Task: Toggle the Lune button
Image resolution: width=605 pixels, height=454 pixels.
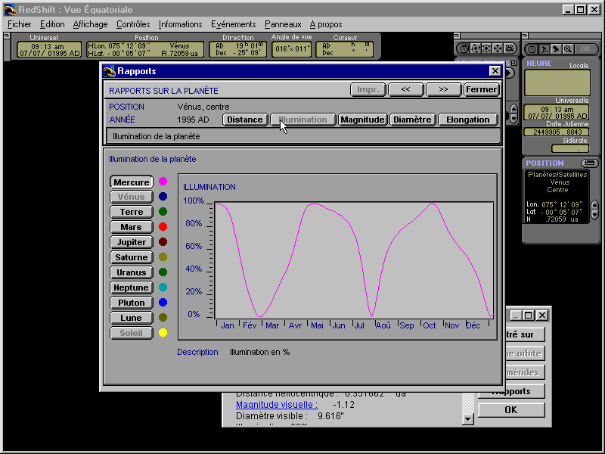Action: 131,318
